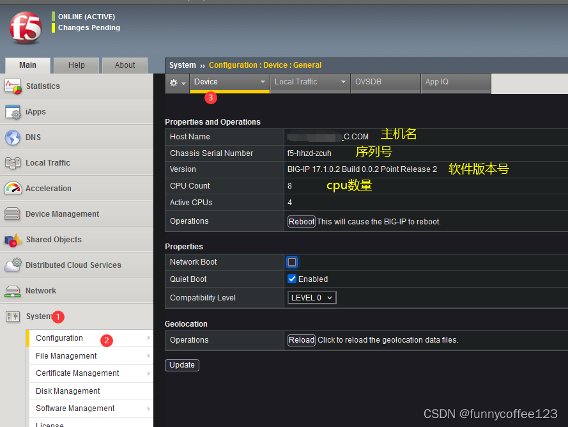
Task: Click the Host Name row label
Action: coord(190,137)
